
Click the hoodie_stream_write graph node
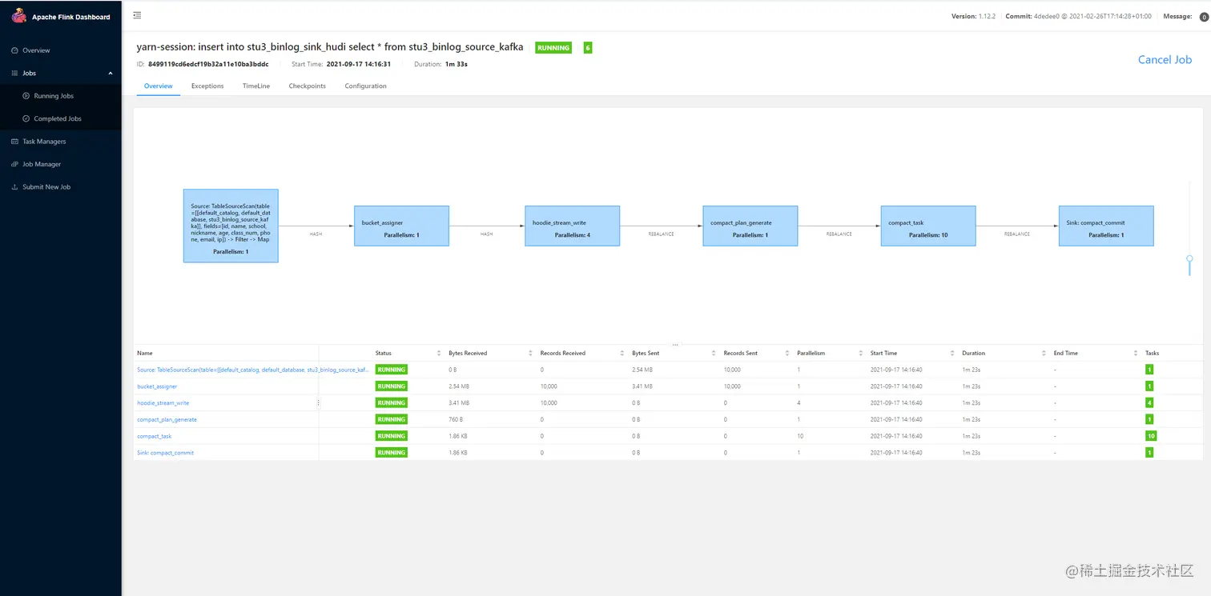(572, 226)
